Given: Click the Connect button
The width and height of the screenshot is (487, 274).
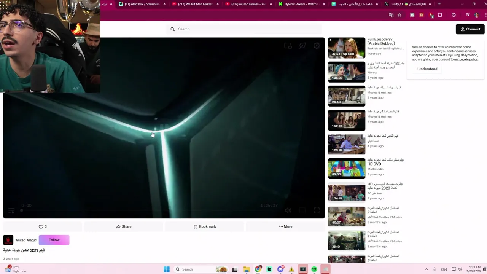Looking at the screenshot, I should [x=470, y=29].
